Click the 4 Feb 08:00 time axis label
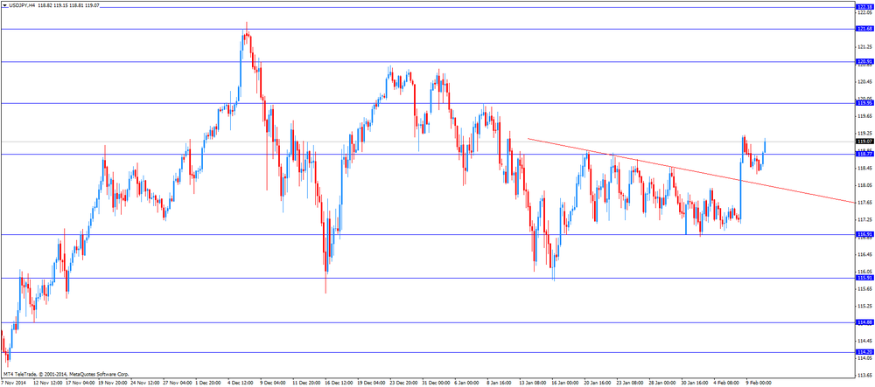 pos(726,384)
